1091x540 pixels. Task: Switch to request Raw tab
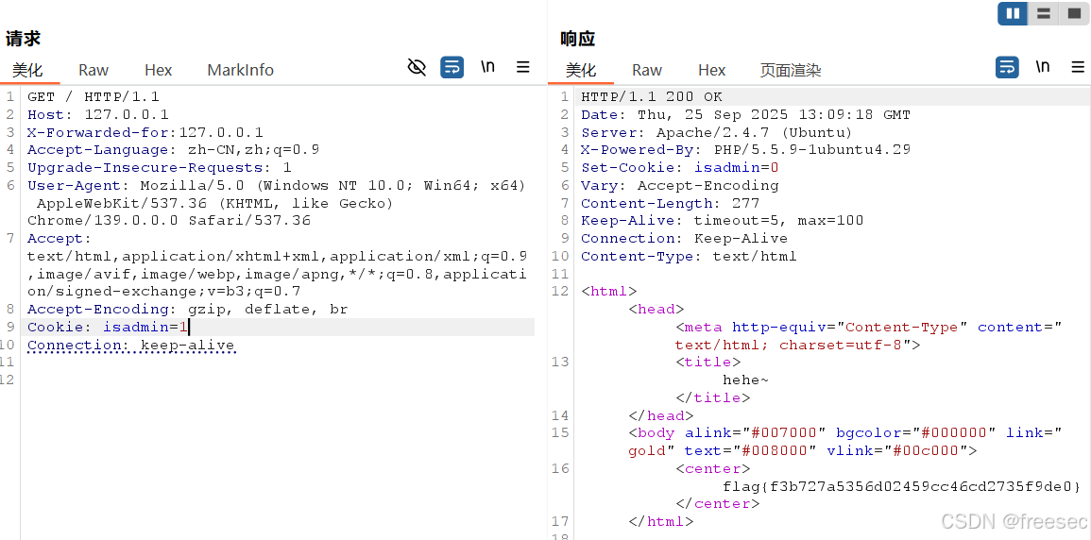(94, 70)
